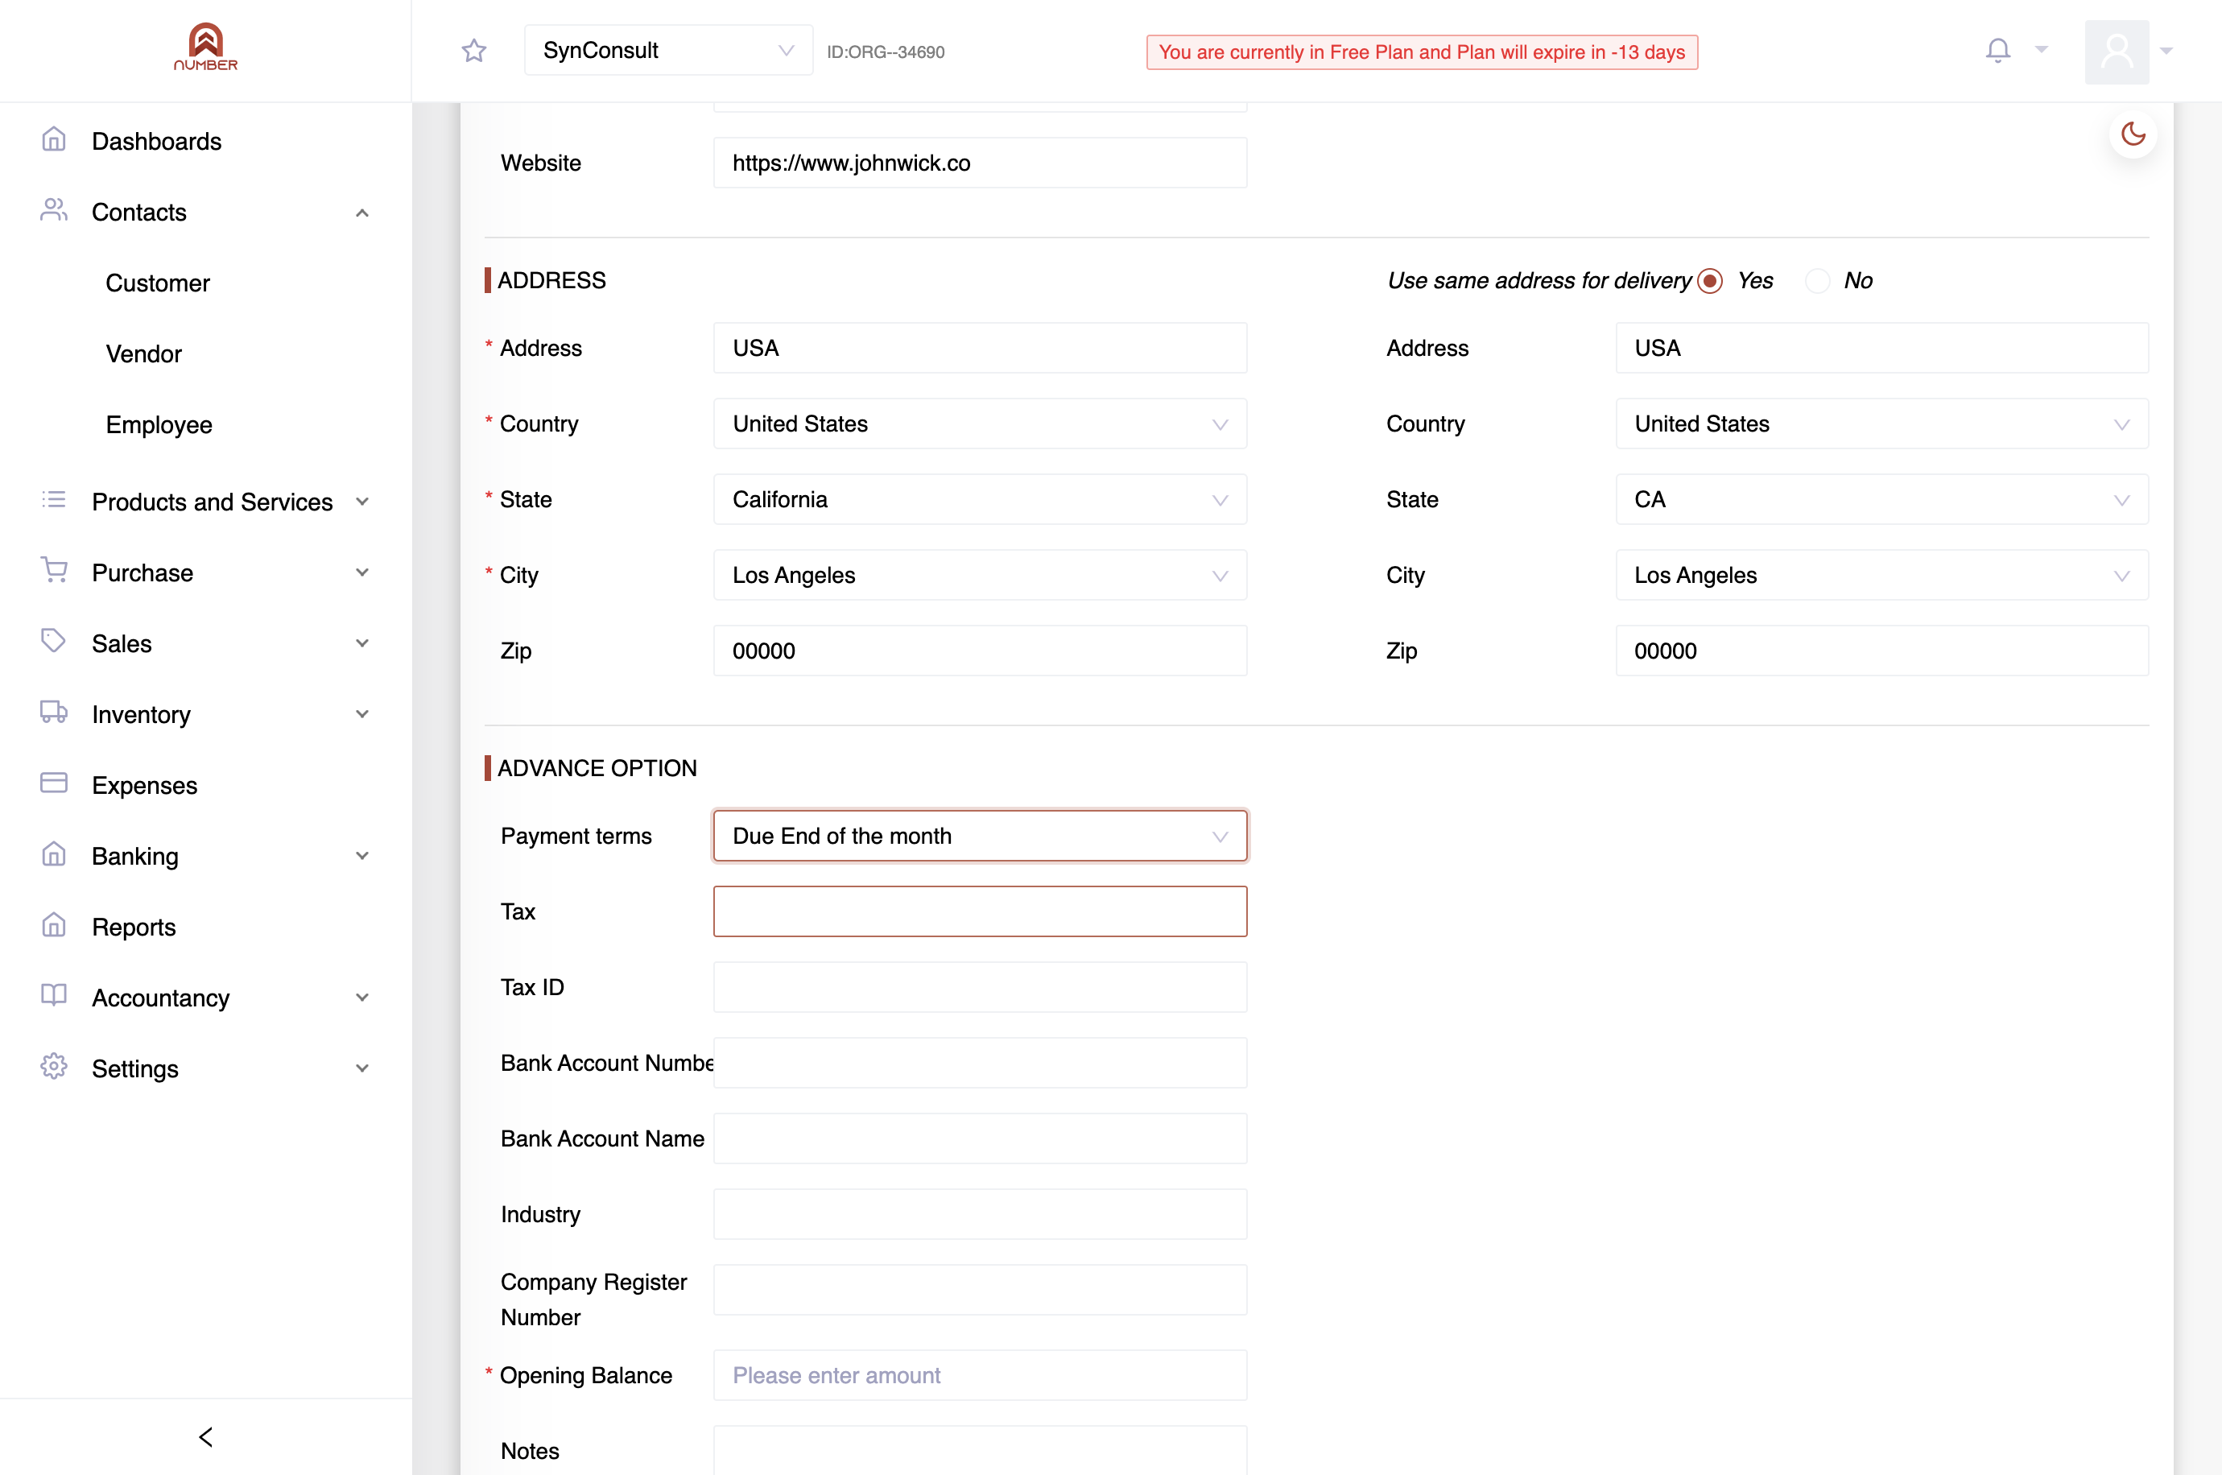Click the Products and Services list icon

[x=54, y=501]
